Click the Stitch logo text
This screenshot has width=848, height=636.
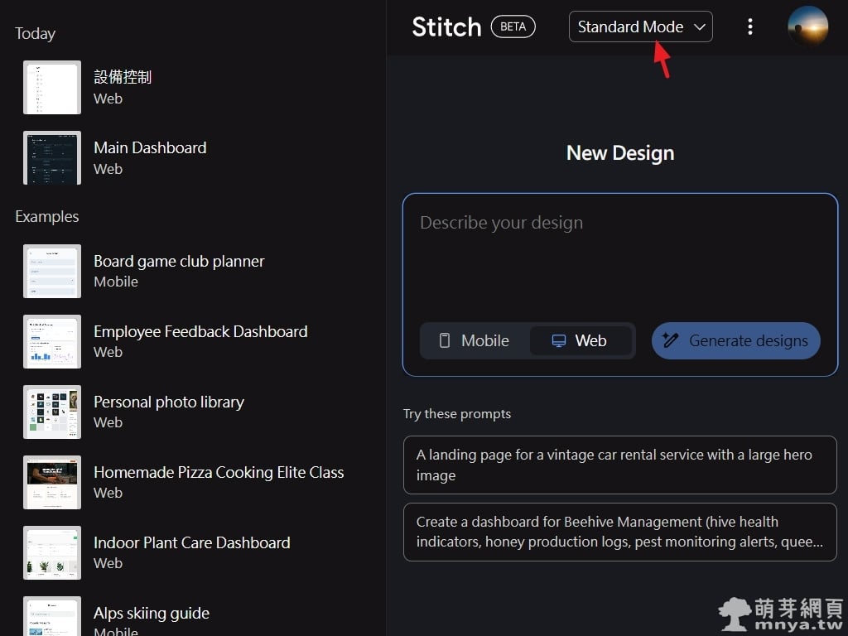click(446, 26)
